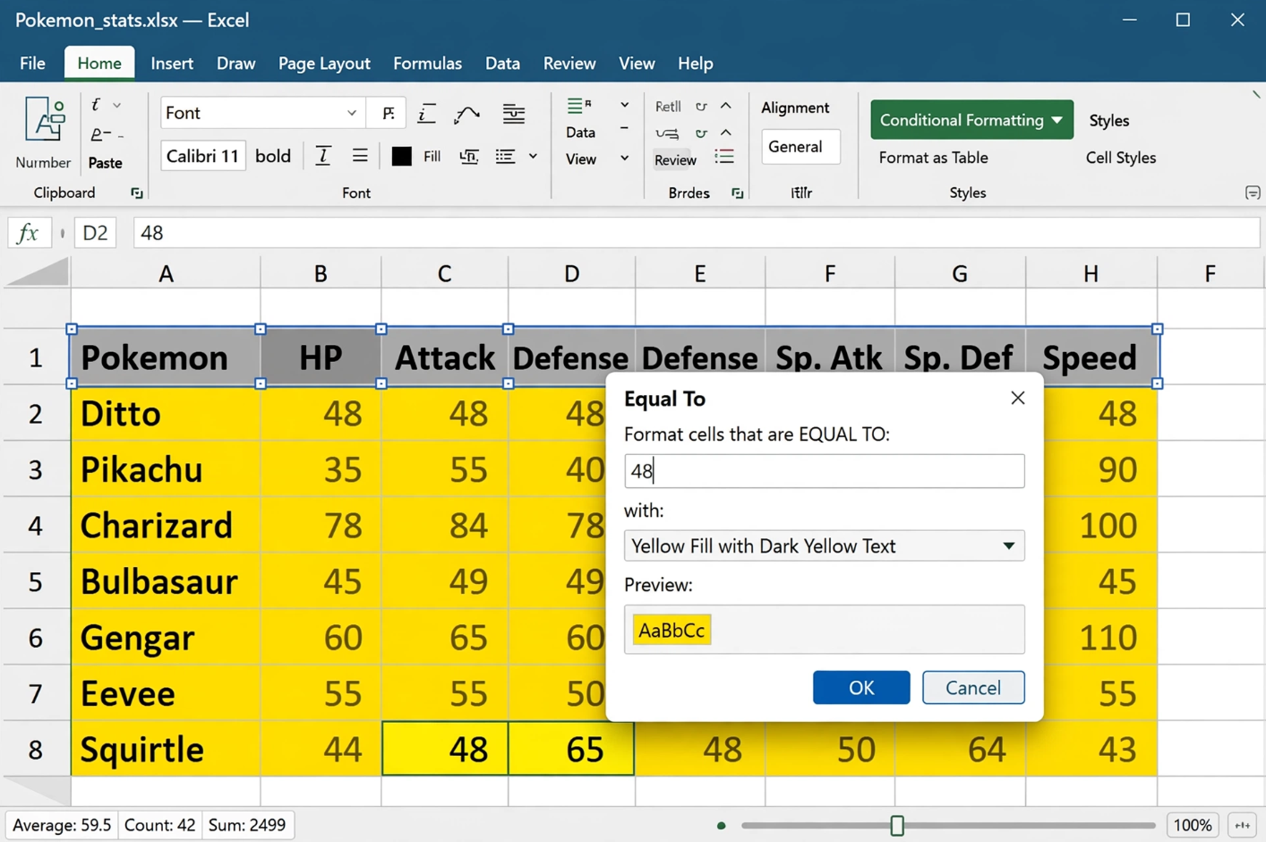Click the wrap icon next to Fill
1266x842 pixels.
pos(468,157)
